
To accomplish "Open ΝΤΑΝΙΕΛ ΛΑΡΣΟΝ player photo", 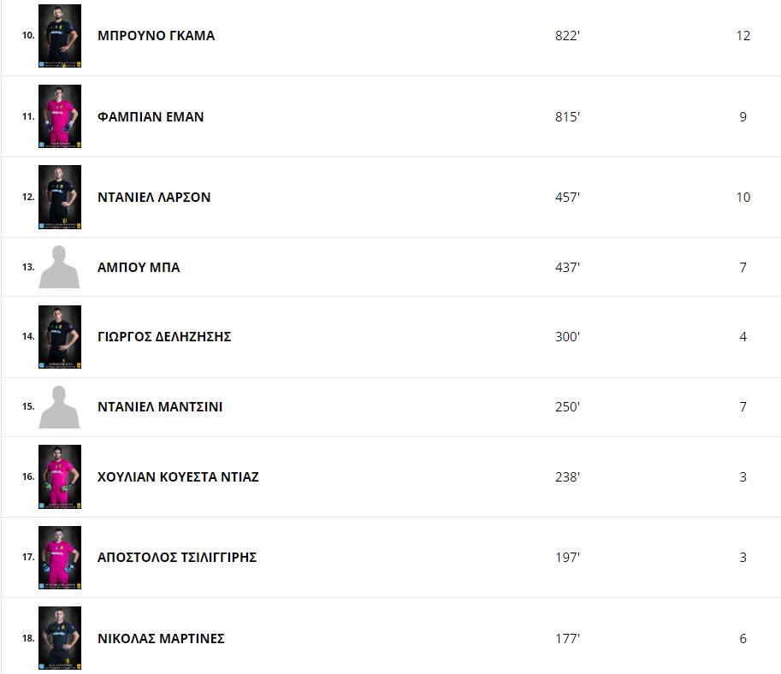I will point(60,197).
